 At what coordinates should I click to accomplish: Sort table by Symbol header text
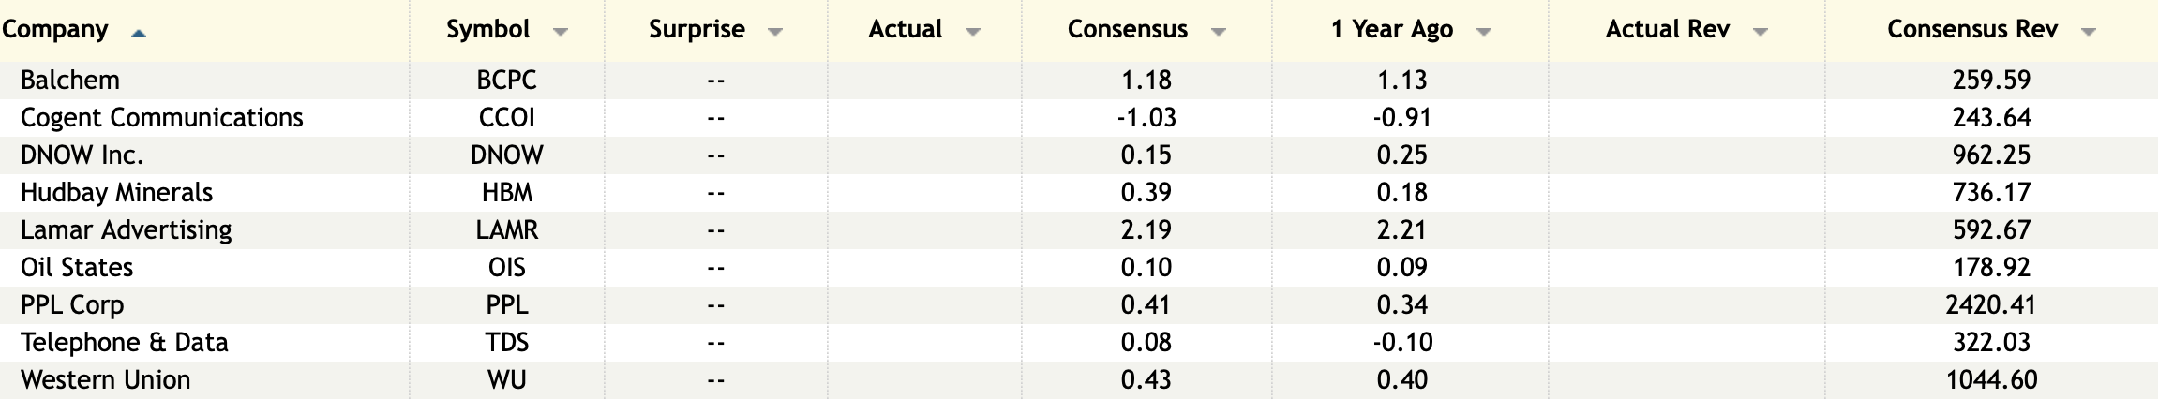[487, 30]
